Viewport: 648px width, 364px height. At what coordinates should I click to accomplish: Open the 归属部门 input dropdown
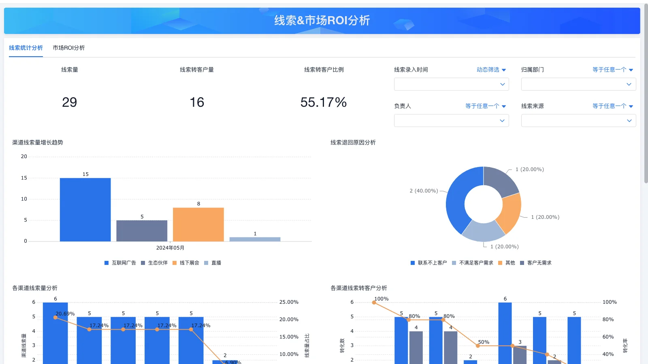click(x=578, y=84)
